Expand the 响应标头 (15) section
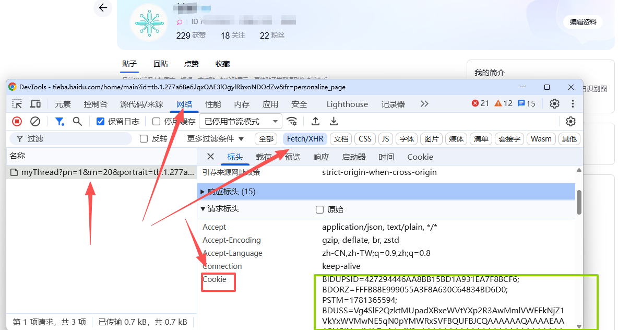 coord(386,192)
